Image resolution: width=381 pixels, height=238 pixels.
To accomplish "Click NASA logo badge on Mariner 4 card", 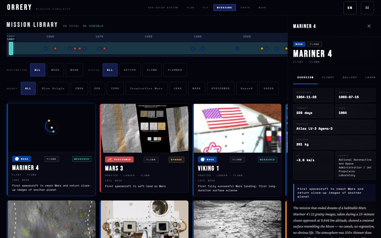I will point(21,159).
